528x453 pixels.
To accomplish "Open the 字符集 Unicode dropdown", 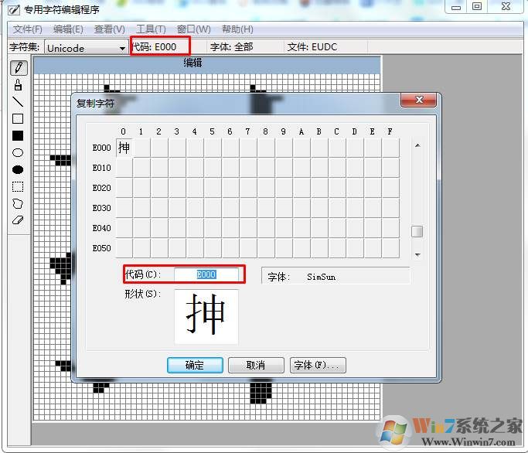I will 122,48.
